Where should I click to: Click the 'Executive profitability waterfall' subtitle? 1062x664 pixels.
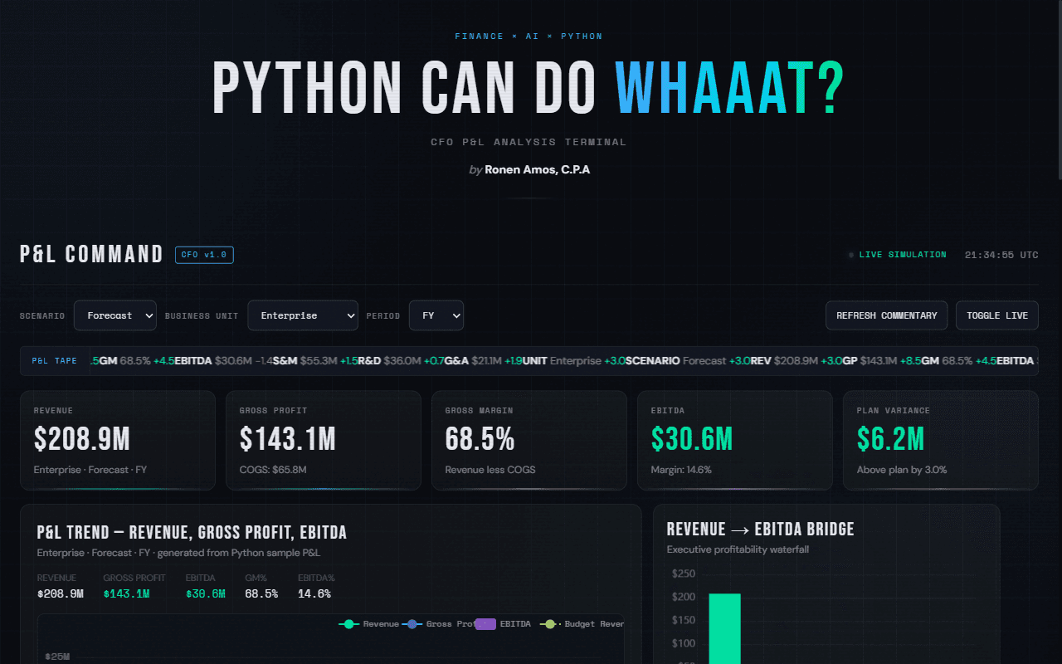pyautogui.click(x=738, y=549)
